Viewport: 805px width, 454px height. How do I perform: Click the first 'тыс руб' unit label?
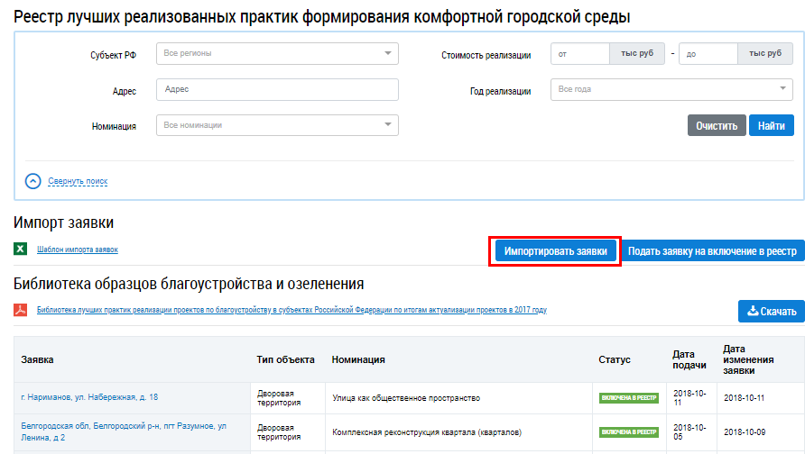coord(637,53)
